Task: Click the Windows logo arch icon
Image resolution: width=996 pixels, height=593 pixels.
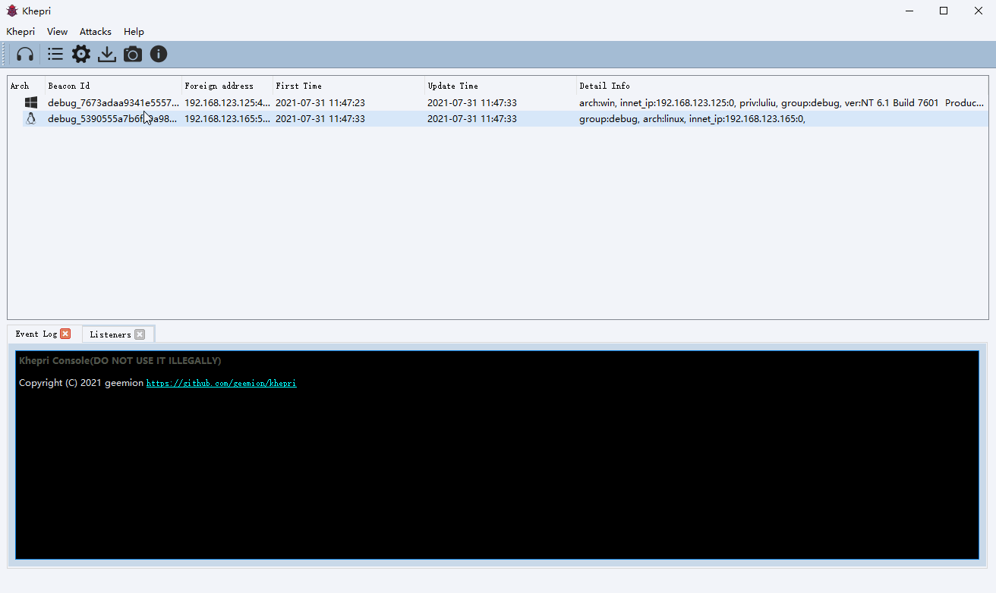Action: 31,102
